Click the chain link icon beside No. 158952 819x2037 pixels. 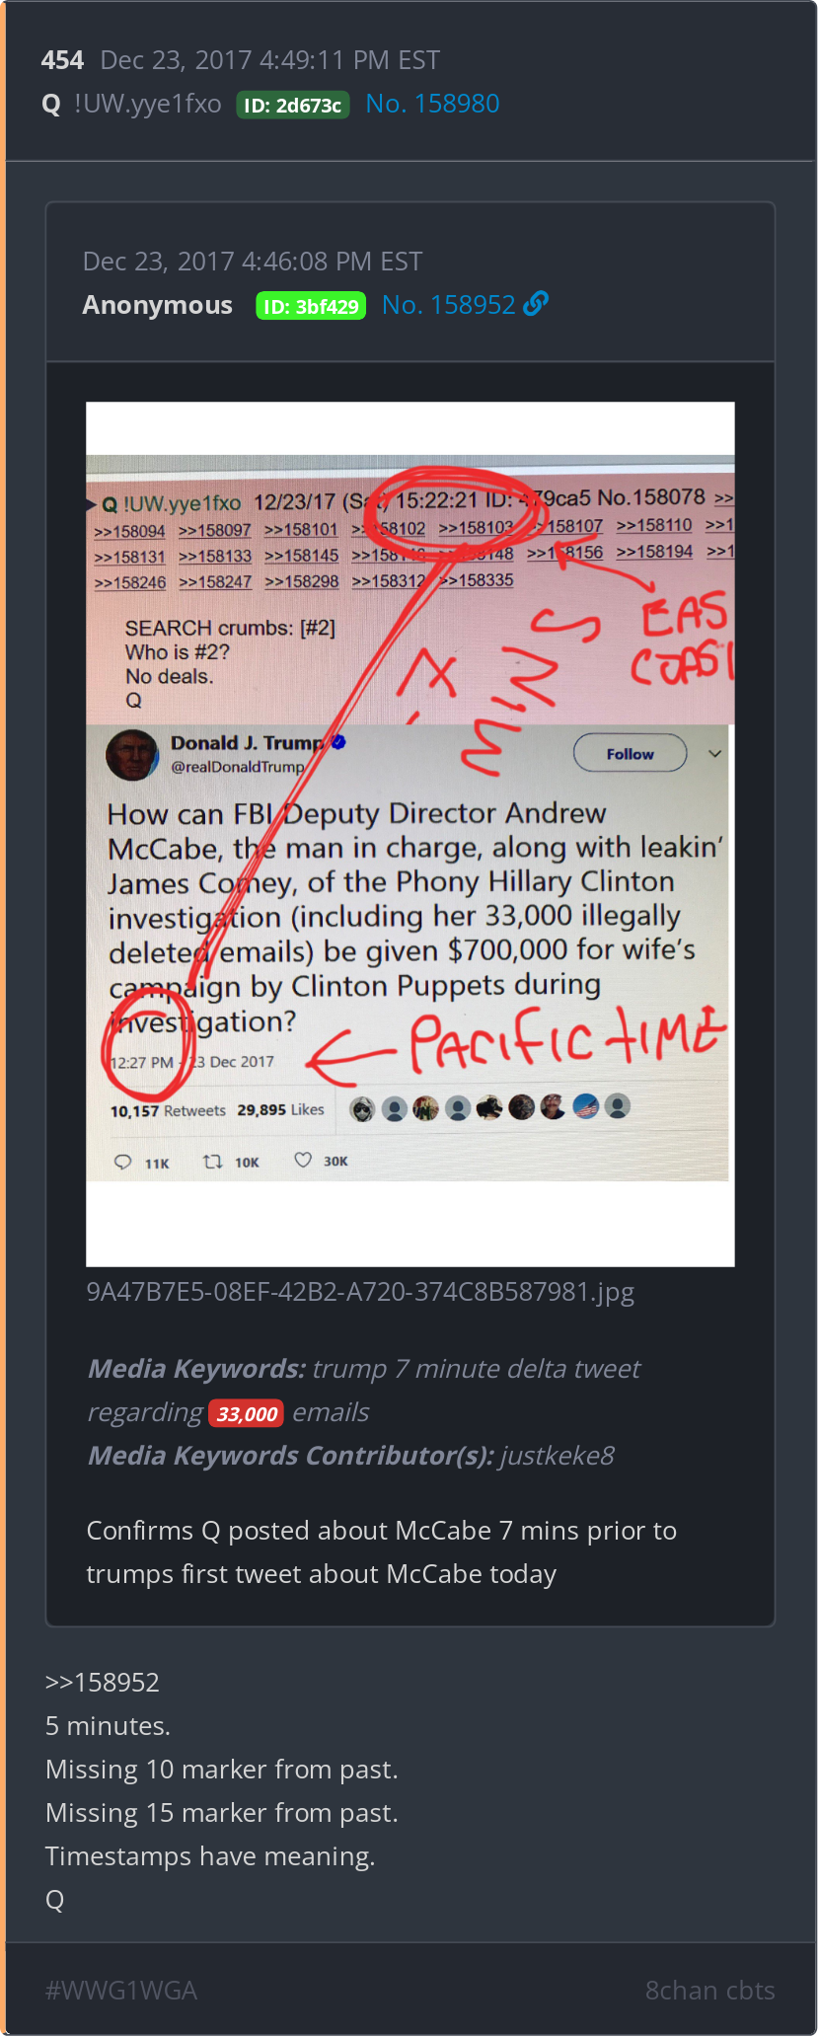pyautogui.click(x=536, y=304)
